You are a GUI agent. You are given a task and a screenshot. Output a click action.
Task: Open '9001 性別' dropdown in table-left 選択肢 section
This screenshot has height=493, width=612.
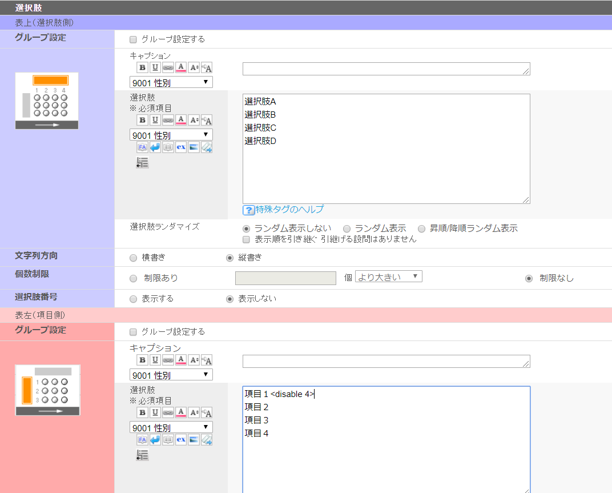coord(171,427)
